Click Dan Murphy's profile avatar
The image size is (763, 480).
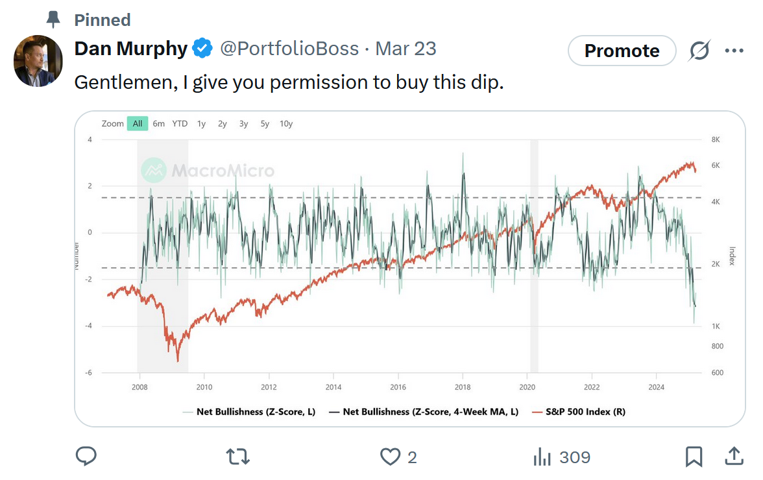tap(38, 61)
